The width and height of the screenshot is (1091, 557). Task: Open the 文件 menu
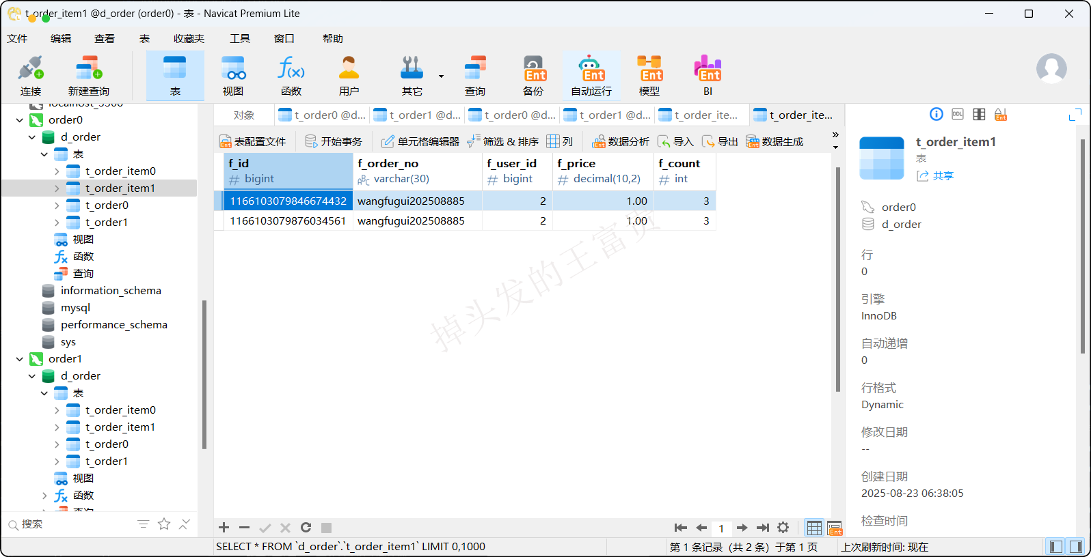[x=17, y=39]
